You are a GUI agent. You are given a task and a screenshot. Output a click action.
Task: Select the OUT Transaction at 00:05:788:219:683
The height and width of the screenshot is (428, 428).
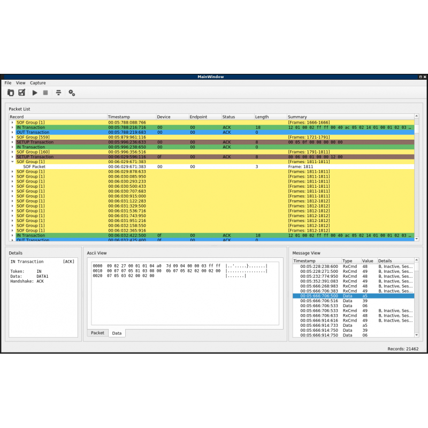click(x=211, y=132)
